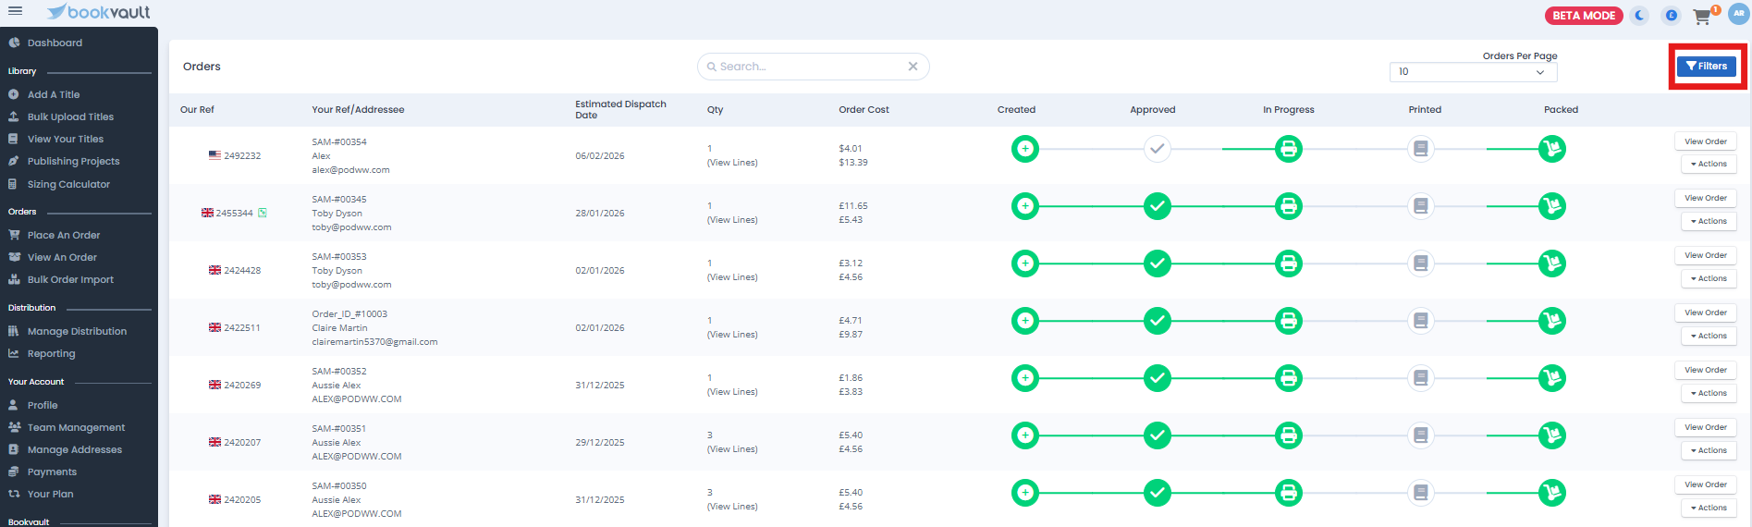The height and width of the screenshot is (527, 1752).
Task: Expand the Orders Per Page dropdown
Action: tap(1473, 72)
